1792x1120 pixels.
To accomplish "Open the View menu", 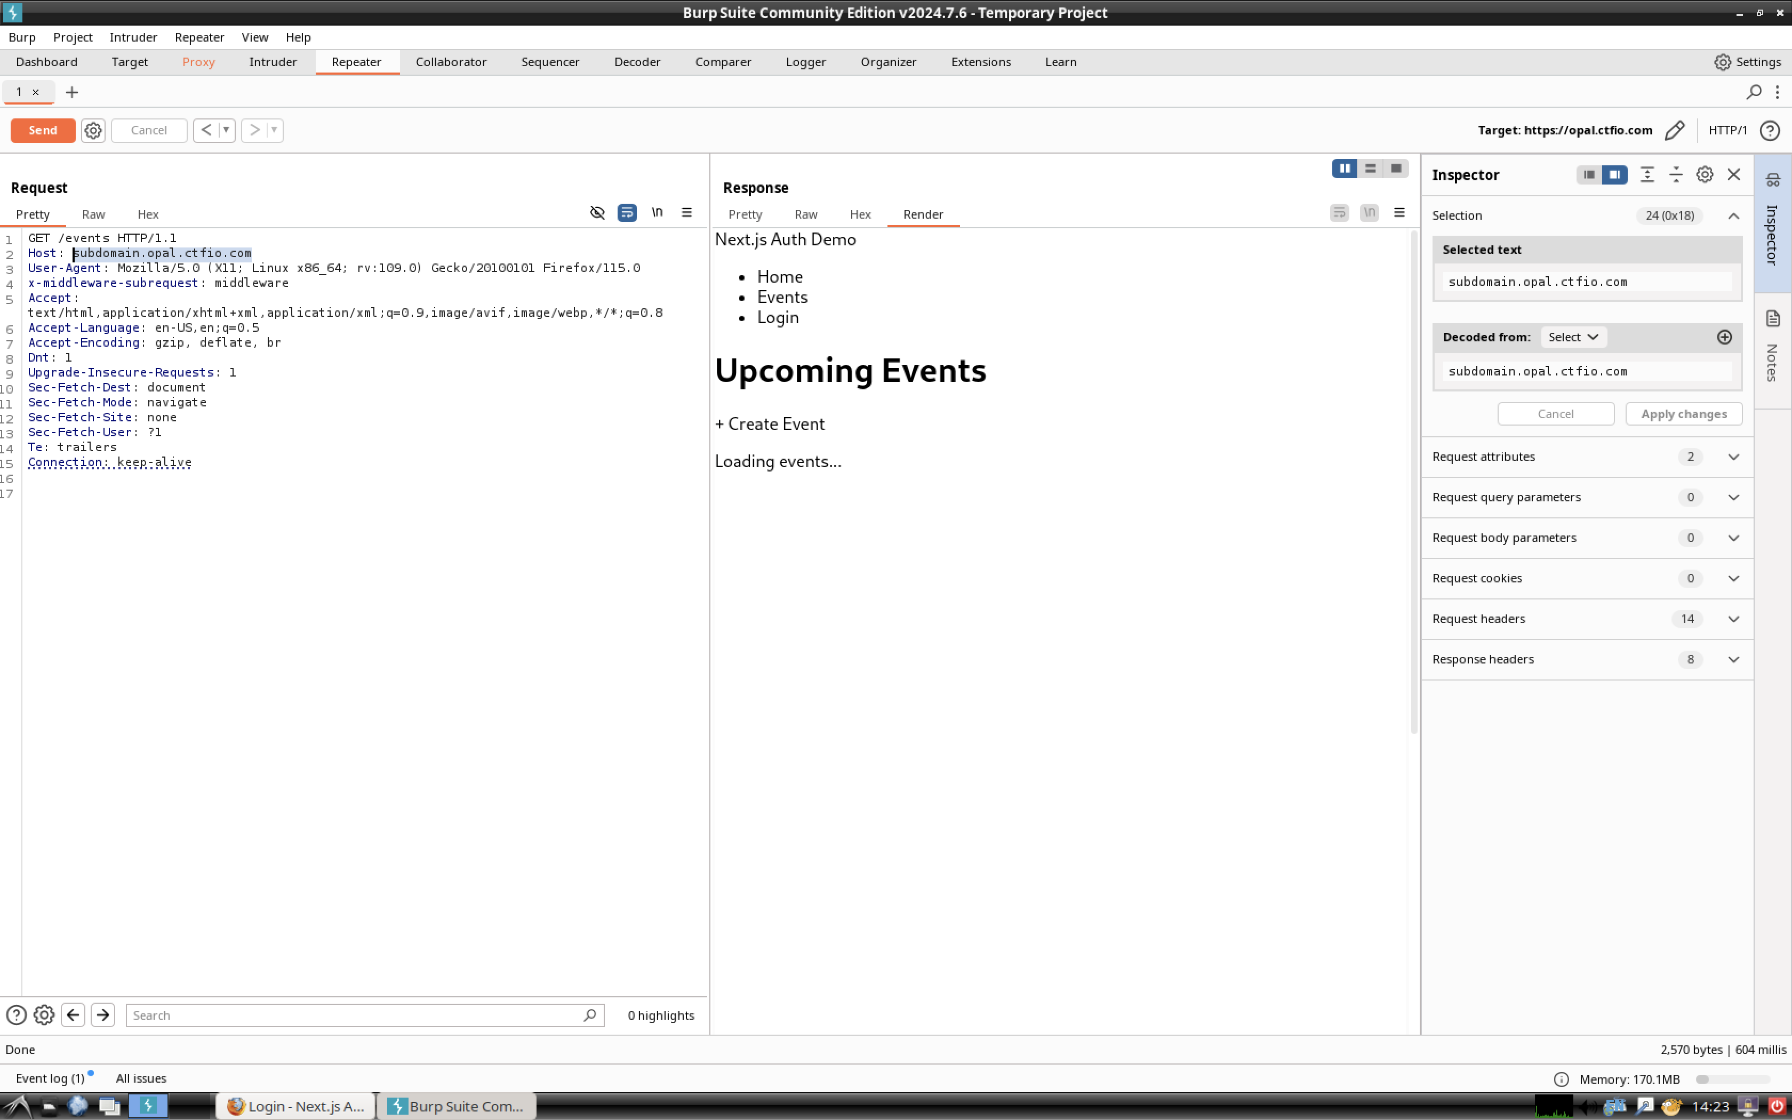I will 255,37.
